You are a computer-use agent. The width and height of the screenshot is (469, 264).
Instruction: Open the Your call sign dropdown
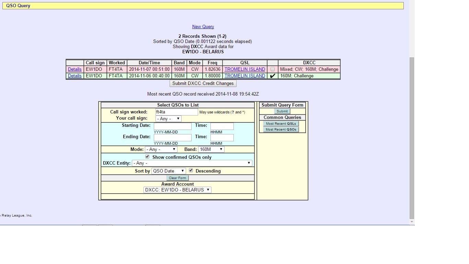[x=168, y=119]
